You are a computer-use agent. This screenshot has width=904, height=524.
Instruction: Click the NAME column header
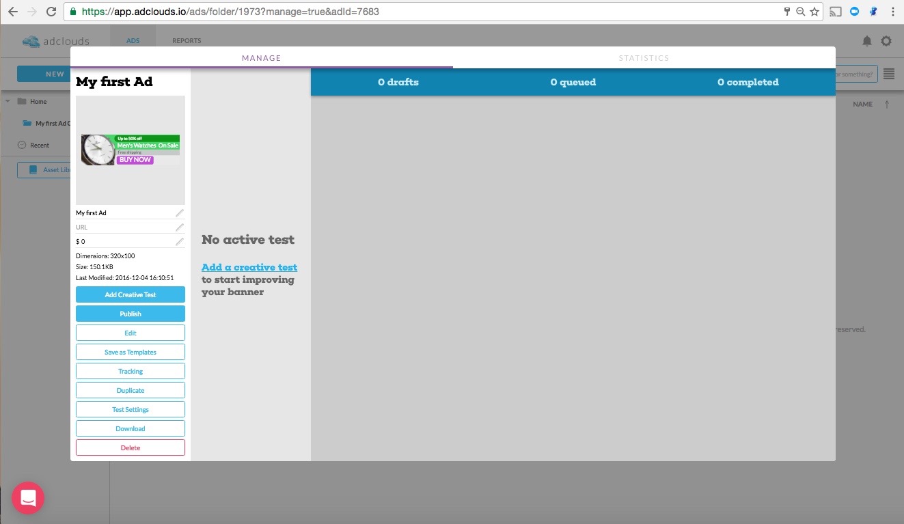coord(863,104)
